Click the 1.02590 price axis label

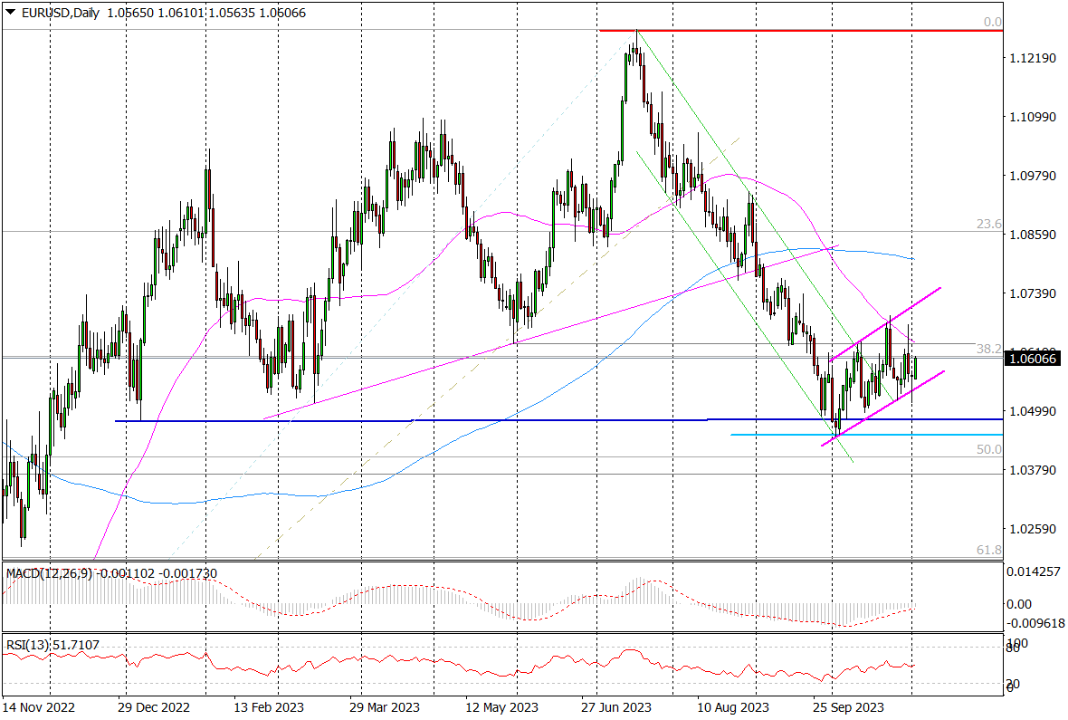[1033, 529]
